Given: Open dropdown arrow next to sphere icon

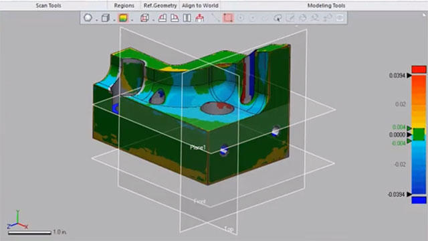Looking at the screenshot, I should [x=96, y=20].
